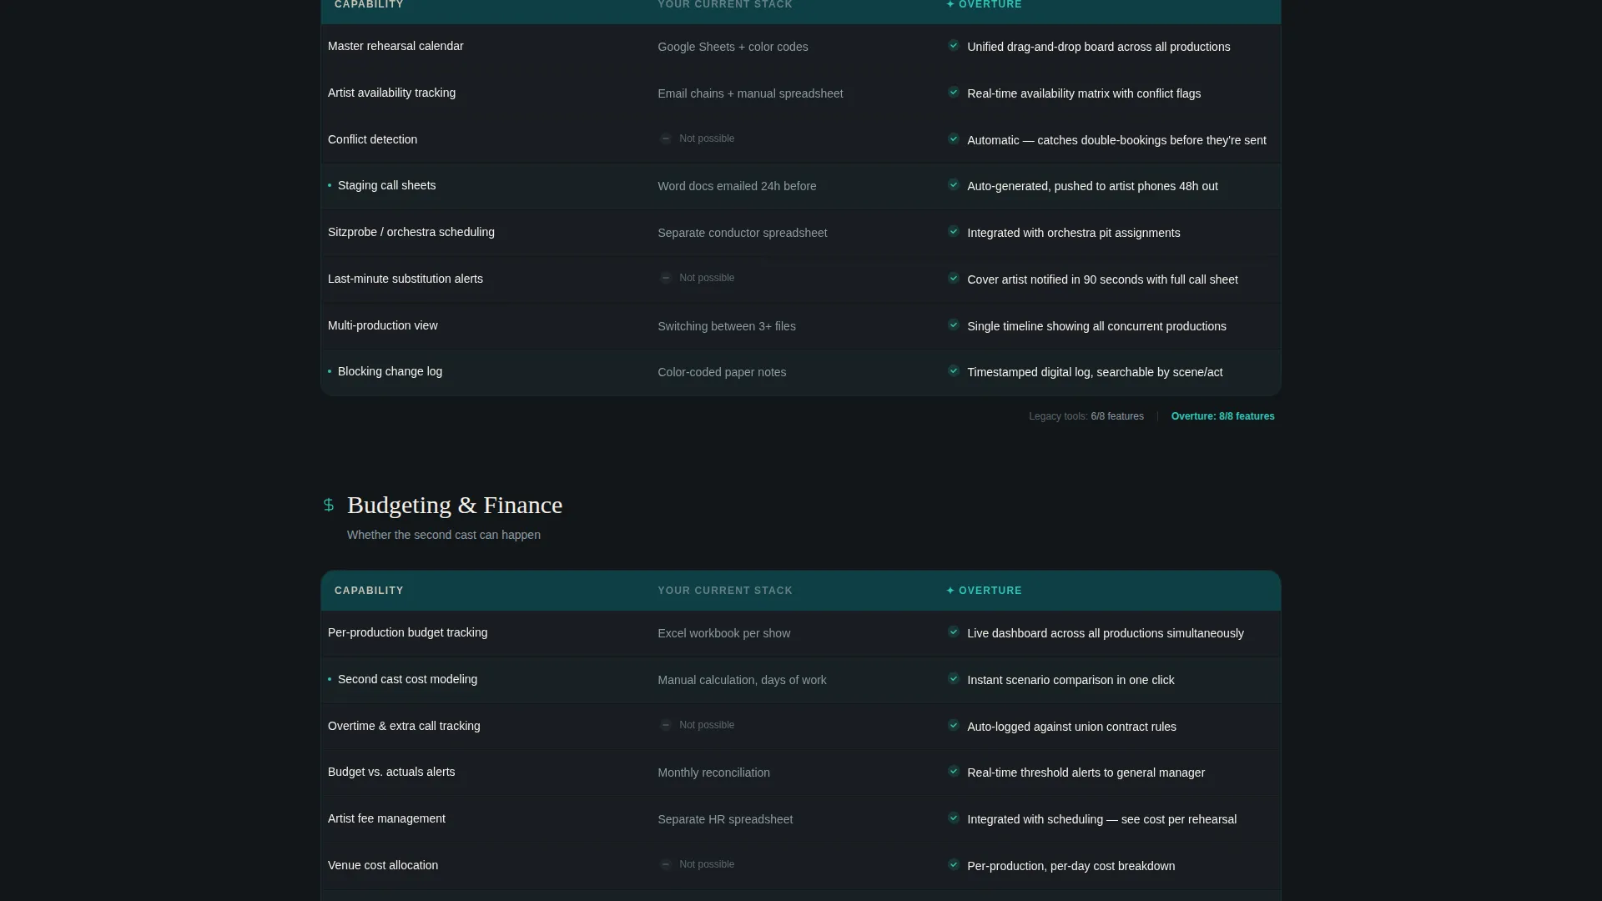Click the check icon next to Auto-generated call sheets
Image resolution: width=1602 pixels, height=901 pixels.
pyautogui.click(x=953, y=185)
